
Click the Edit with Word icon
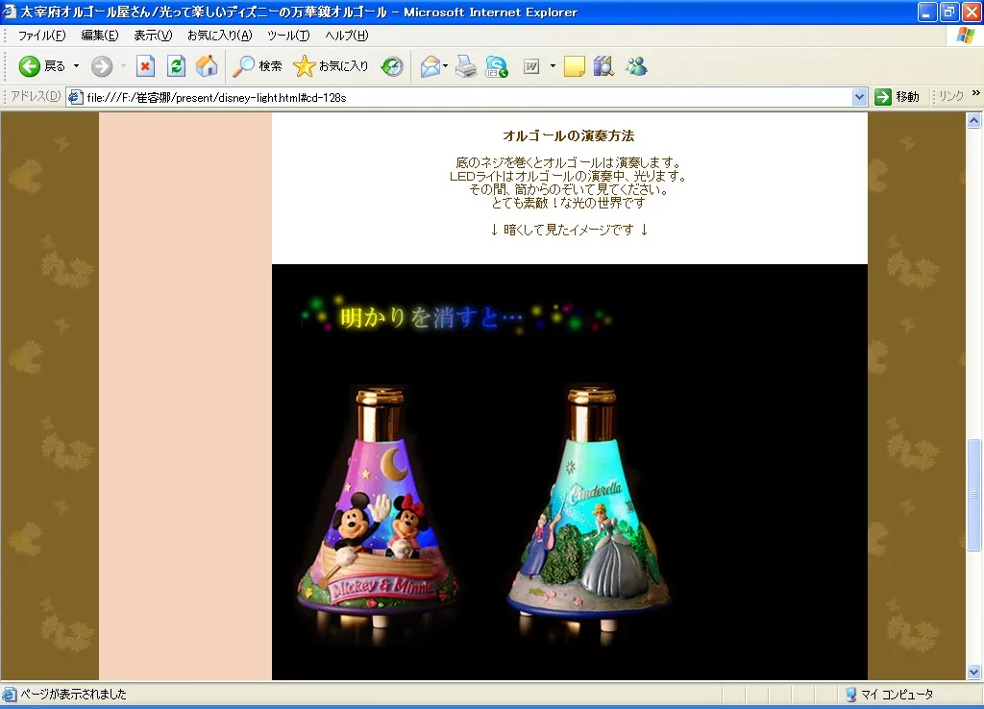pyautogui.click(x=531, y=66)
